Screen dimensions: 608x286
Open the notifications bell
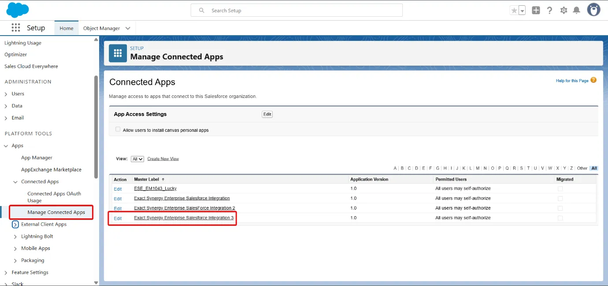(x=576, y=10)
